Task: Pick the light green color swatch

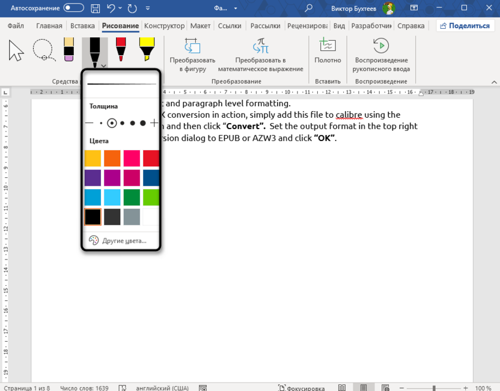Action: coord(151,197)
